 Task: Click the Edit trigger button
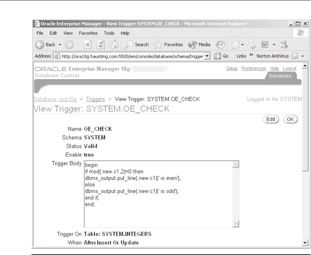(271, 119)
